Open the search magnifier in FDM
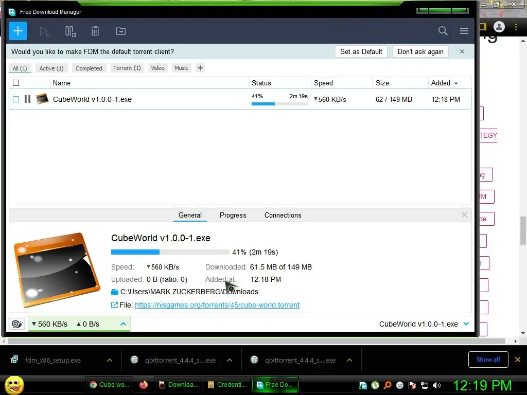527x395 pixels. click(443, 31)
